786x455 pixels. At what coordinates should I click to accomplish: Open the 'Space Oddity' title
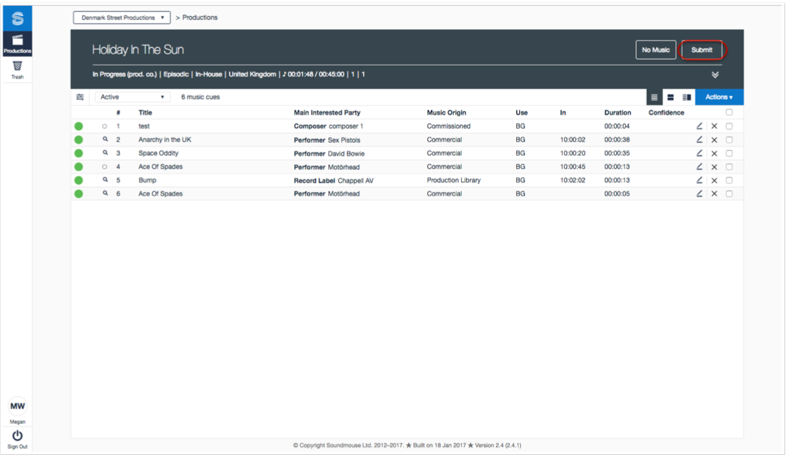click(x=158, y=153)
